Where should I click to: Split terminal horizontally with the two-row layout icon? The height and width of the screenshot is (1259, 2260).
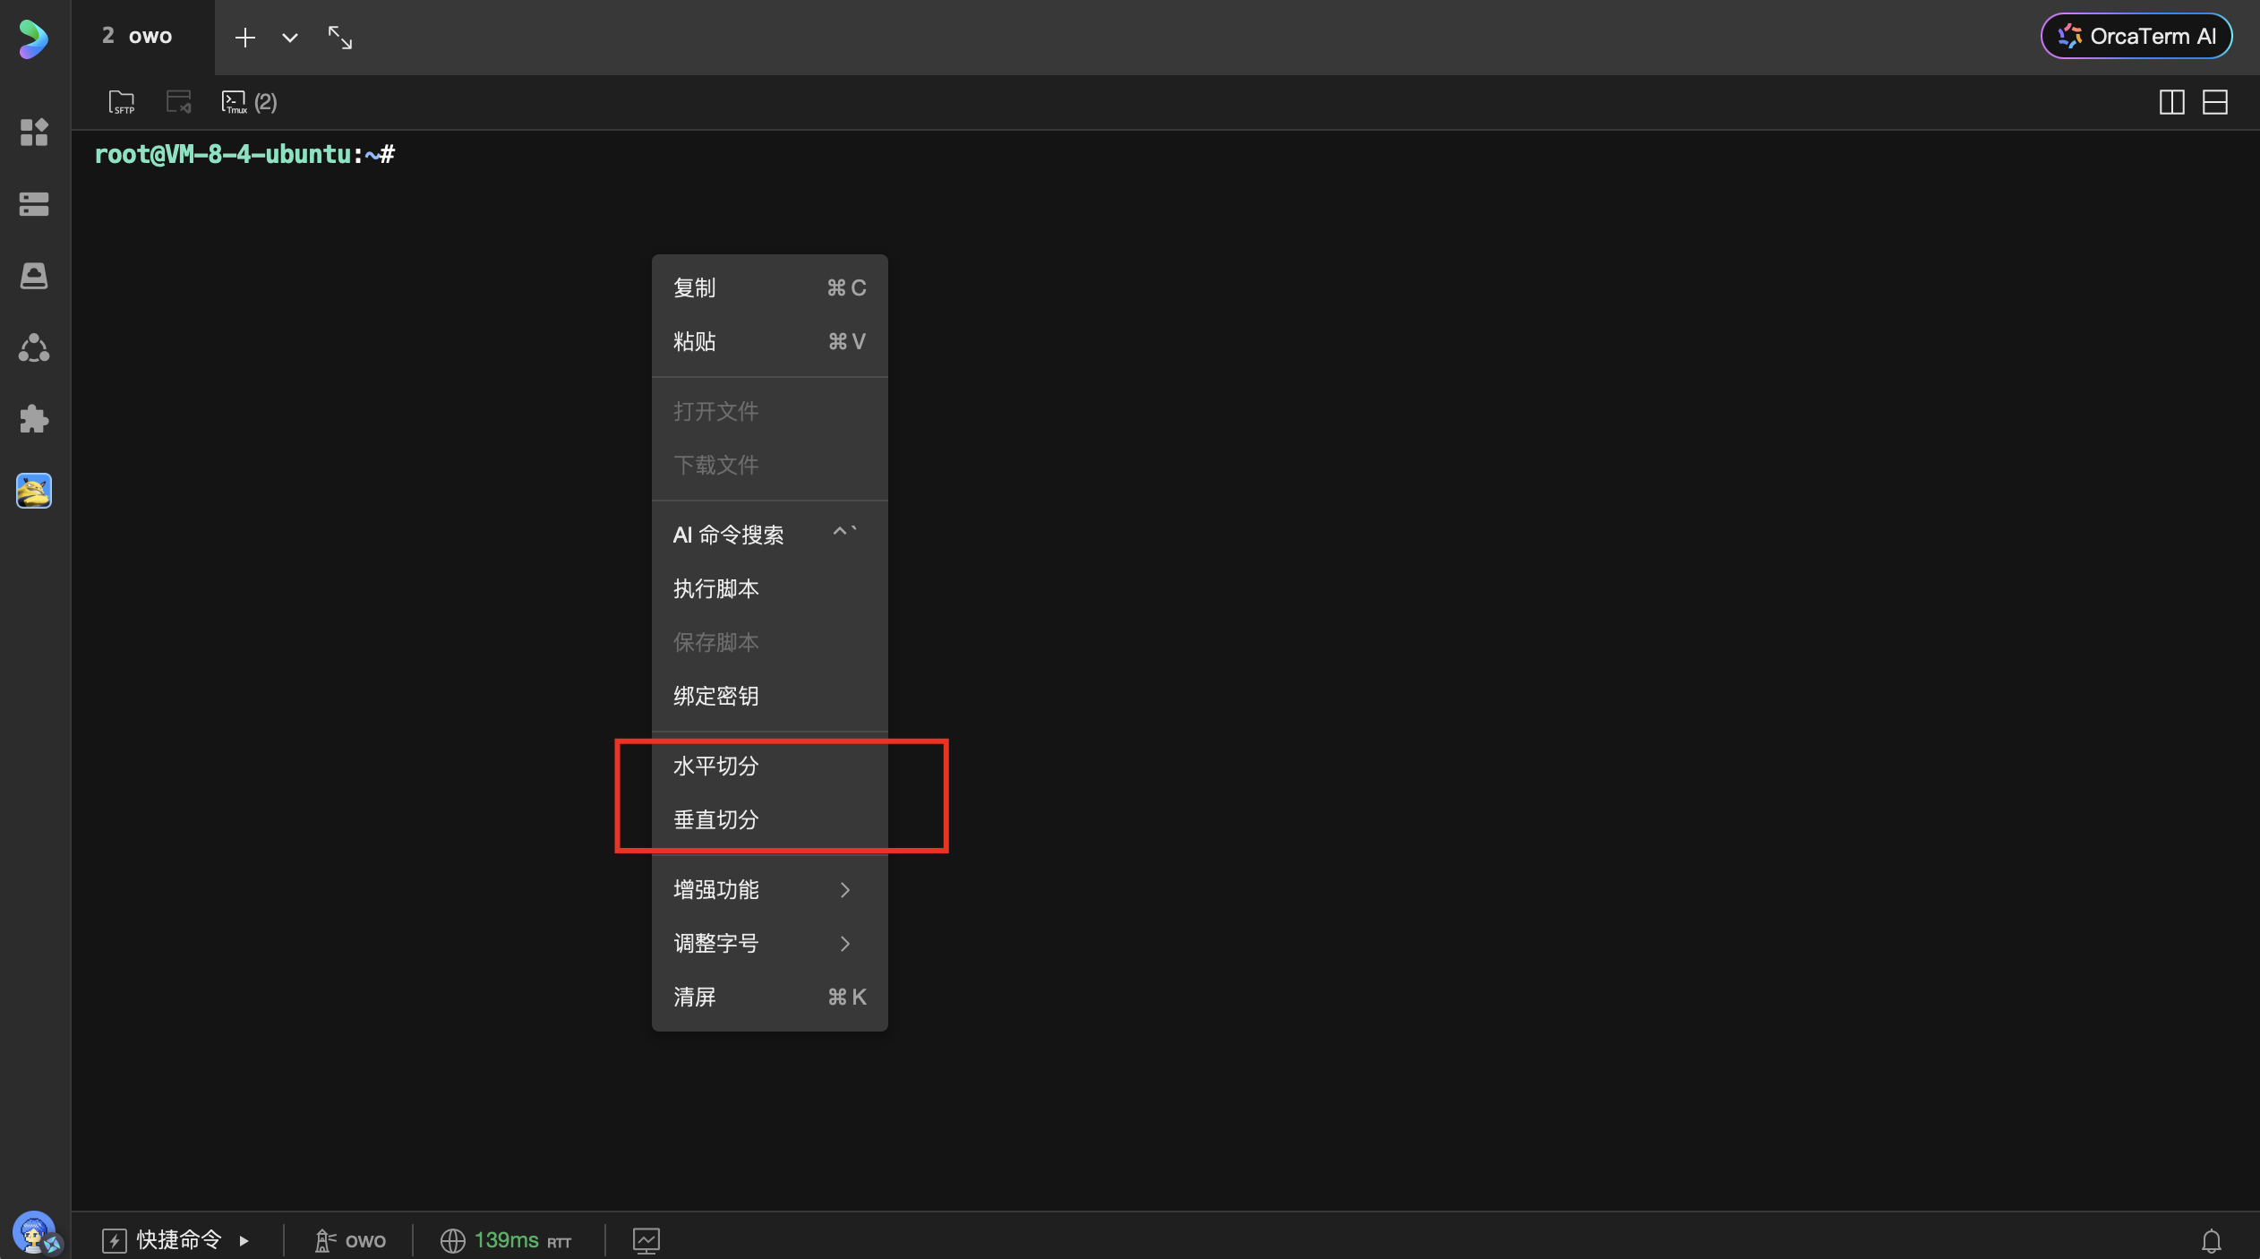[2214, 102]
